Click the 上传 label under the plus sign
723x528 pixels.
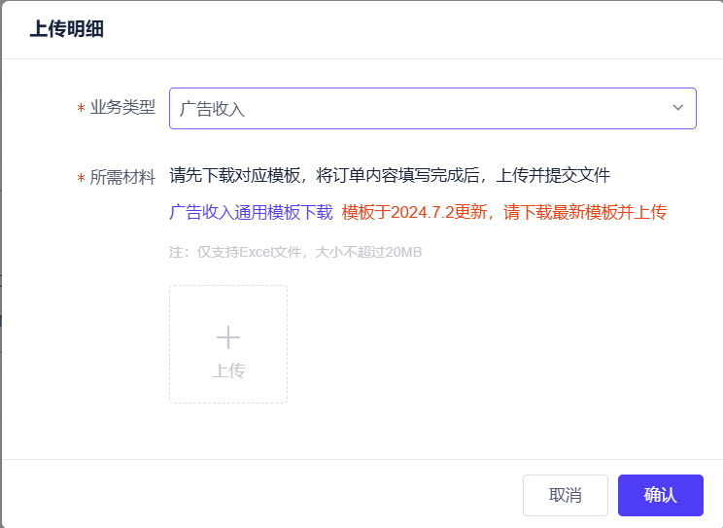pos(228,370)
